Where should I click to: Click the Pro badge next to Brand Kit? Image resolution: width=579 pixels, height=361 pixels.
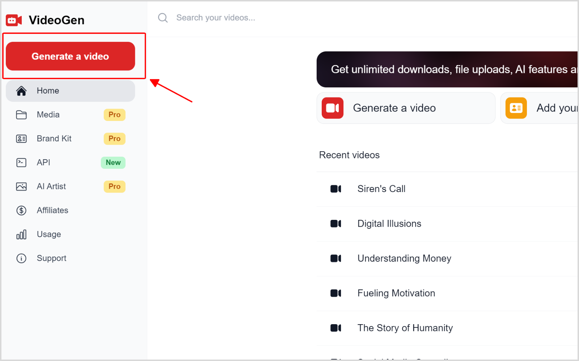point(114,139)
